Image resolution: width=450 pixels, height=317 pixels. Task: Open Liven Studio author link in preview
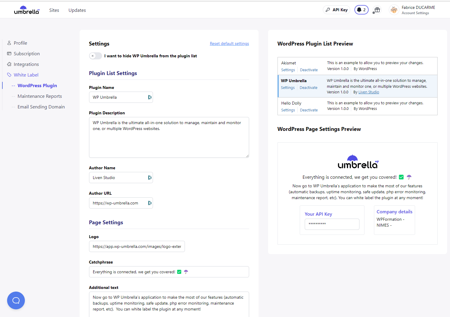click(x=369, y=92)
